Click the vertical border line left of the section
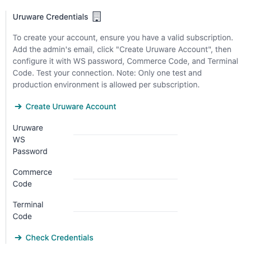This screenshot has height=255, width=256. 6,127
